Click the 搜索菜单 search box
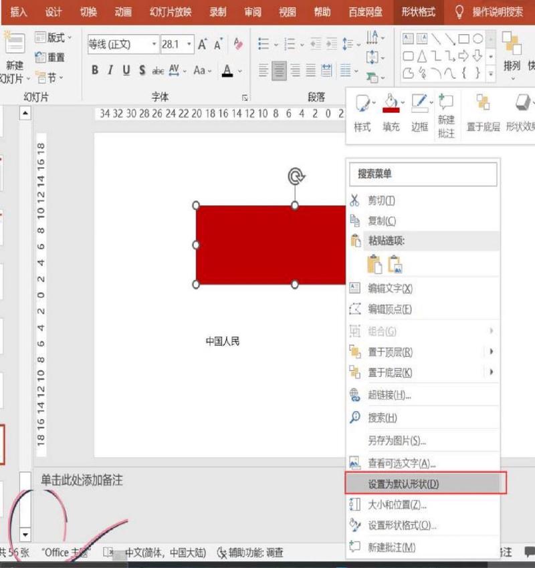The width and height of the screenshot is (535, 568). pos(423,174)
